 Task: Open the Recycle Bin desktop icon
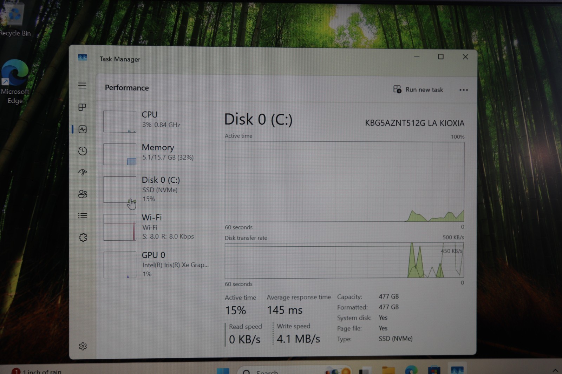(x=15, y=19)
